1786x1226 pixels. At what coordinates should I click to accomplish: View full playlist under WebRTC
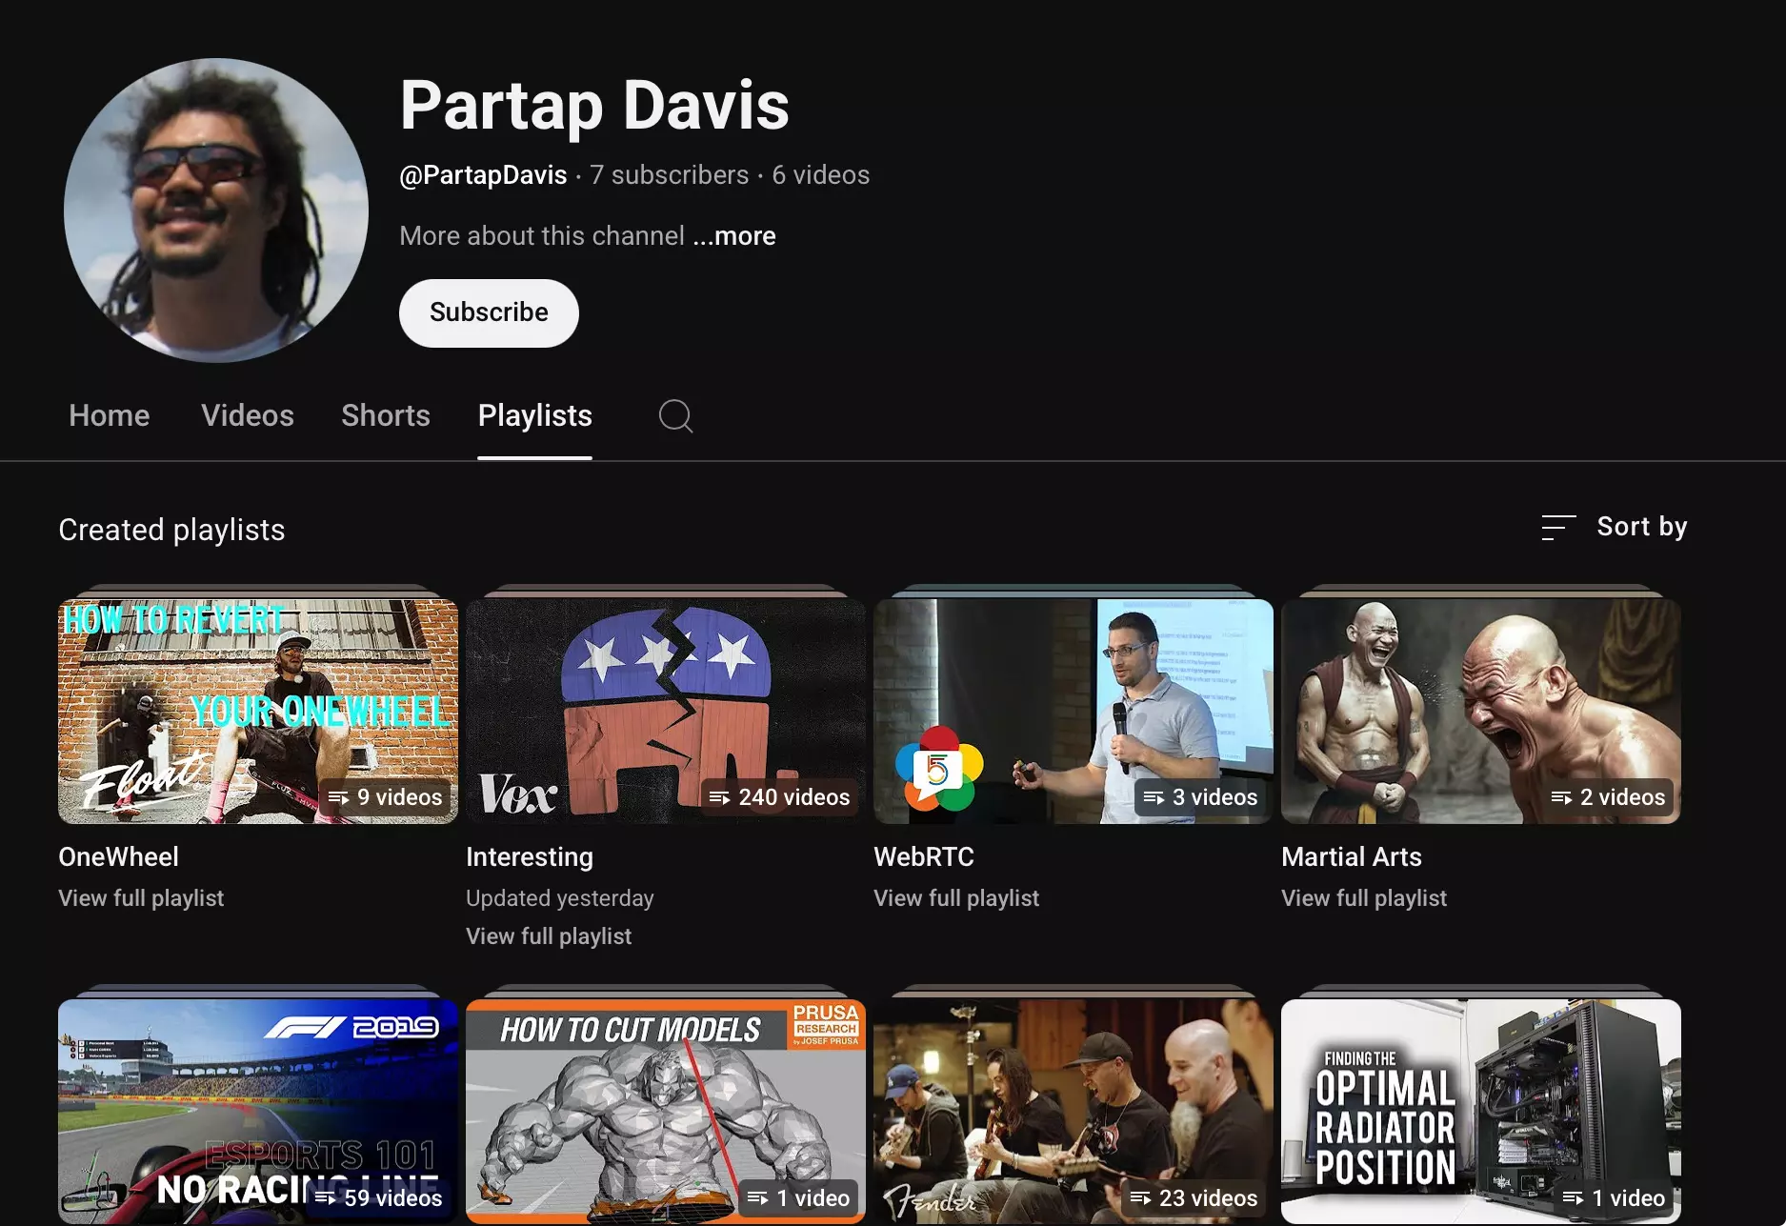(956, 898)
